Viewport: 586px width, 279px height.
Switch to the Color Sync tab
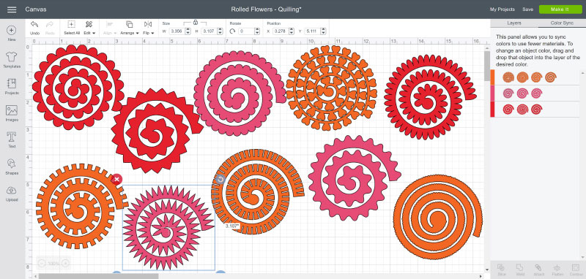coord(562,23)
